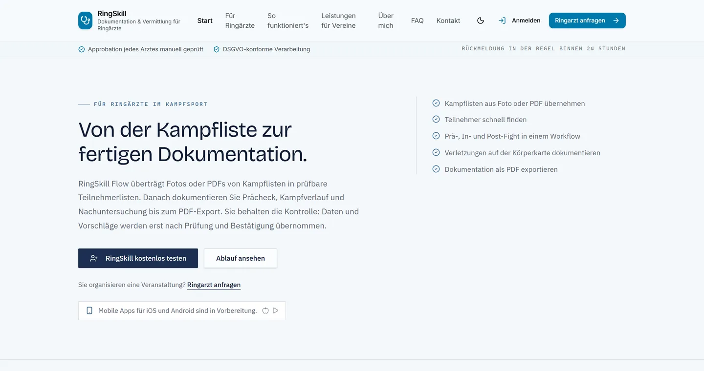Open Leistungen für Vereine nav item
The height and width of the screenshot is (371, 704).
(x=338, y=21)
